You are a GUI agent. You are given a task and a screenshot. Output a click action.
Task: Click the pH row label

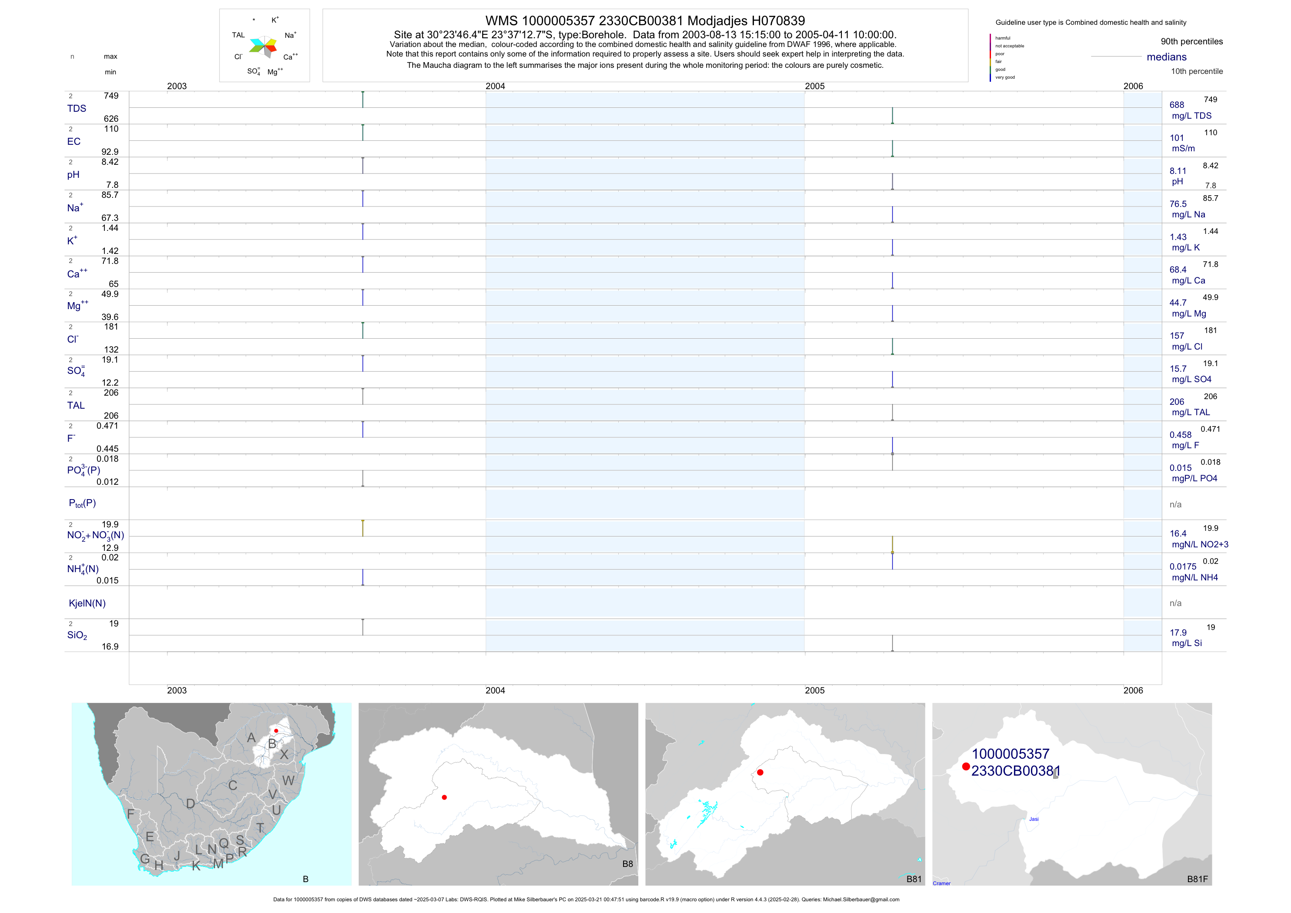tap(73, 175)
